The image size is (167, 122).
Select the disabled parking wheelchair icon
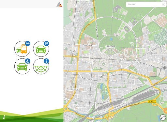tap(22, 66)
